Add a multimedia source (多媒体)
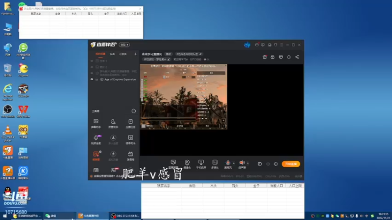Image resolution: width=392 pixels, height=220 pixels. pyautogui.click(x=215, y=164)
